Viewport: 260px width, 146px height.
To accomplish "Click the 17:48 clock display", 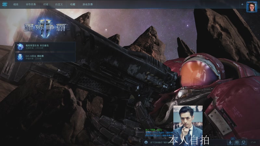I will 253,142.
